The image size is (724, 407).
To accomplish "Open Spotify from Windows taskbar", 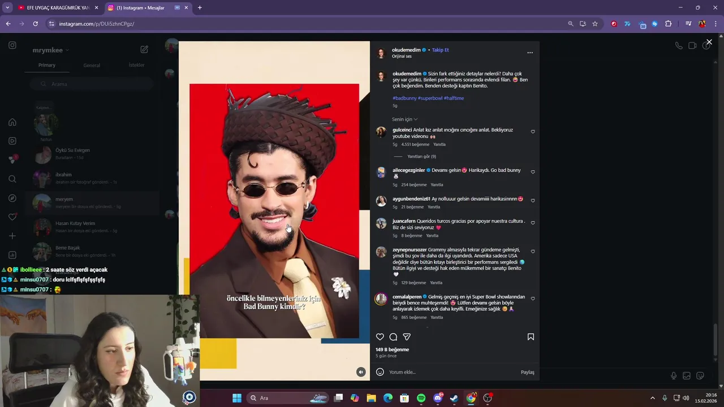I will (421, 398).
